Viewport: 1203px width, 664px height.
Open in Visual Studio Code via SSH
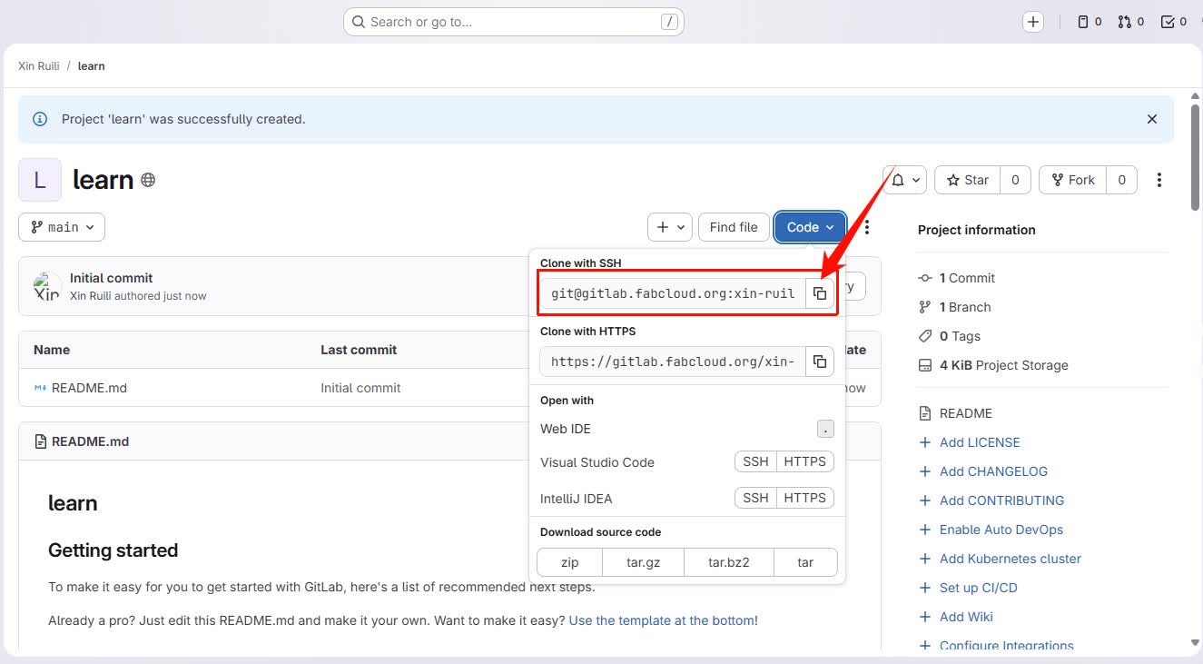point(755,461)
